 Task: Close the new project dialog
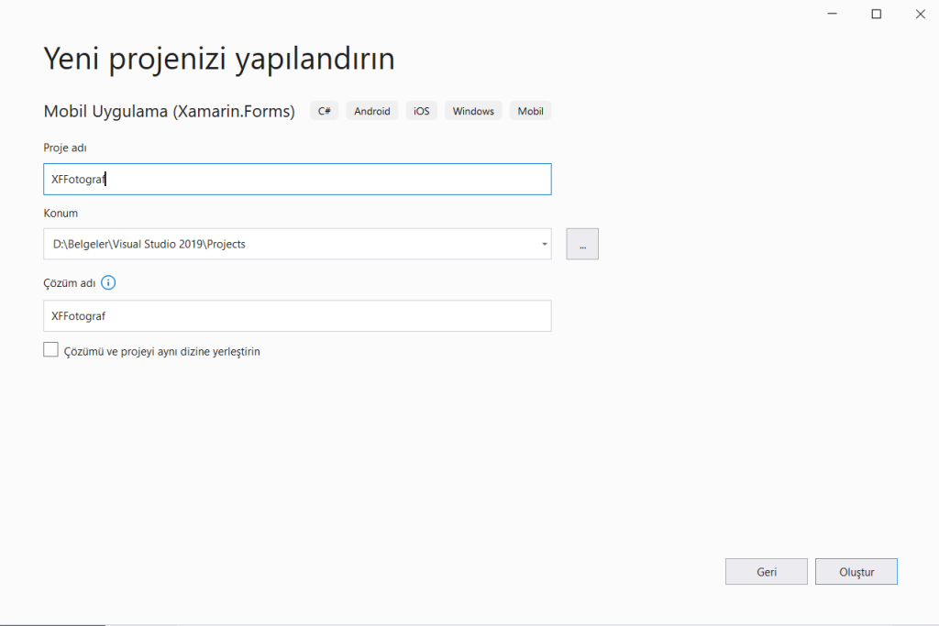pyautogui.click(x=920, y=14)
